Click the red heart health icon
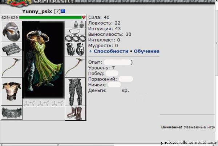218x146 pixels. click(84, 17)
